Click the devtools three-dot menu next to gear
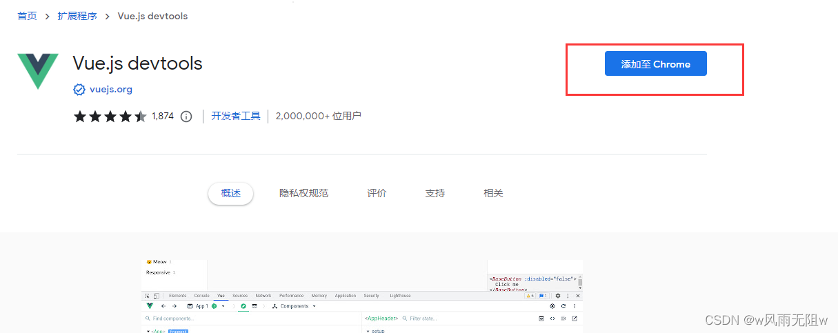The height and width of the screenshot is (333, 838). click(568, 296)
